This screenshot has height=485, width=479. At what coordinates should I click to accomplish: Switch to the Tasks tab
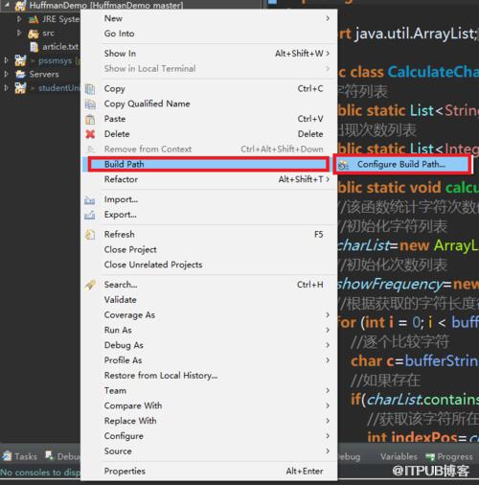(20, 456)
